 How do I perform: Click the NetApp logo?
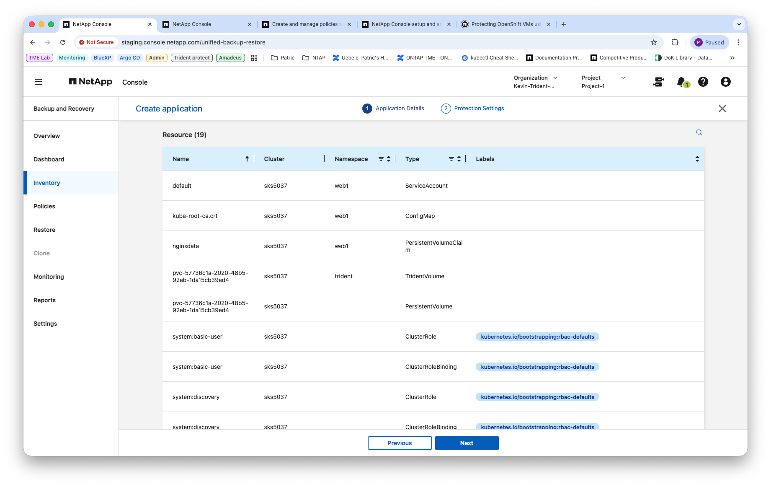90,82
